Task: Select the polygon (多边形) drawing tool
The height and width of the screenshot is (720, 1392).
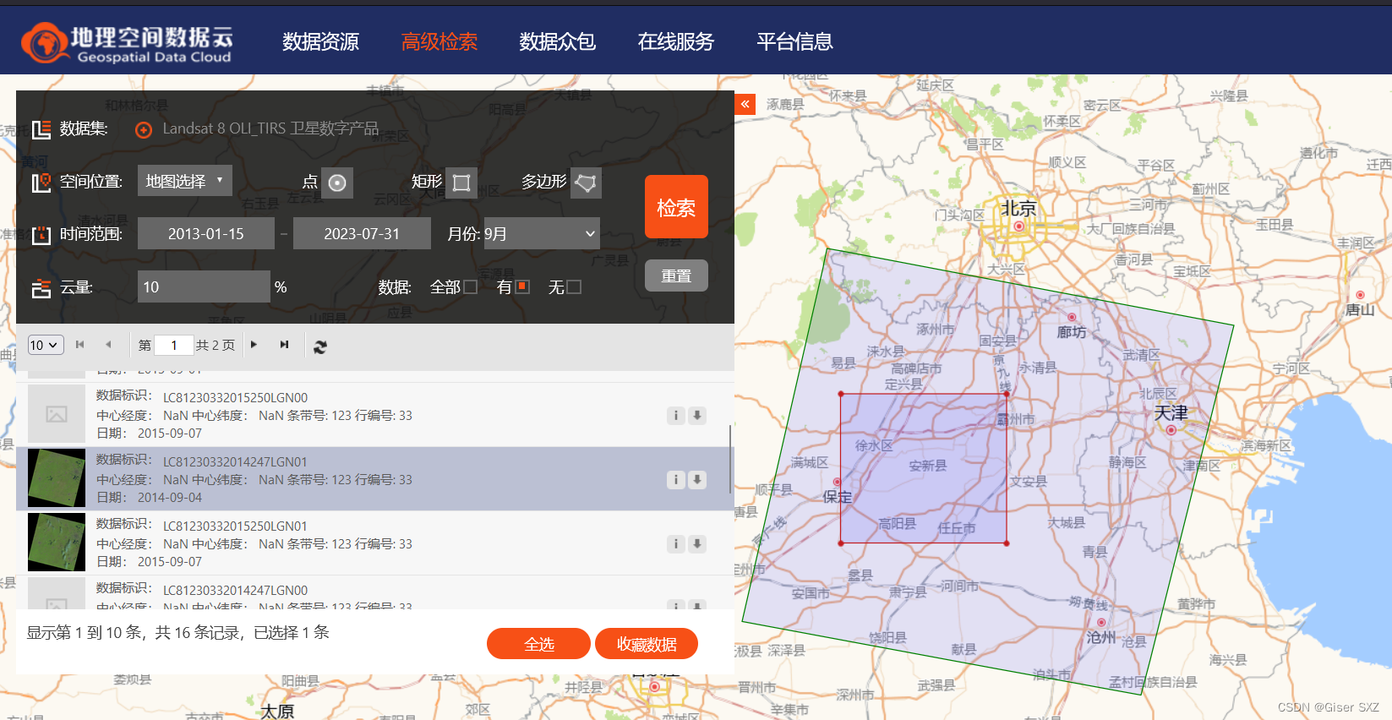Action: [586, 183]
